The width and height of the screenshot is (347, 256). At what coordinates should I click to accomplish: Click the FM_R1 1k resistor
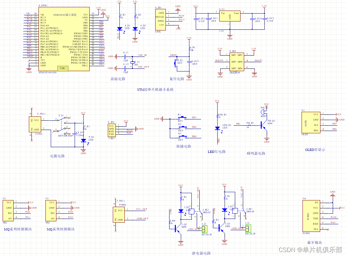[249, 125]
